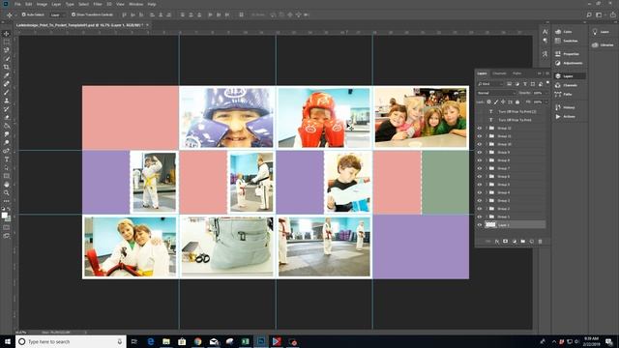Open the File menu
Screen dimensions: 619x348
[x=17, y=4]
